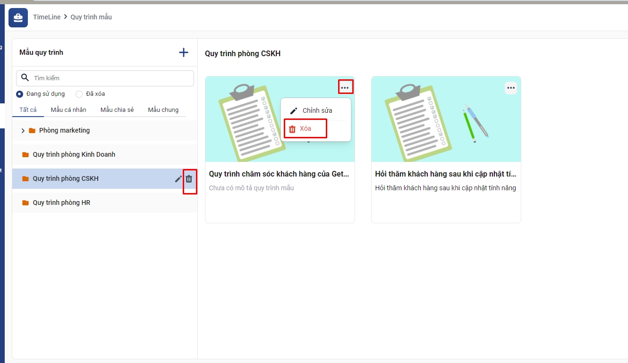628x363 pixels.
Task: Select the Đã xóa radio button
Action: click(x=79, y=94)
